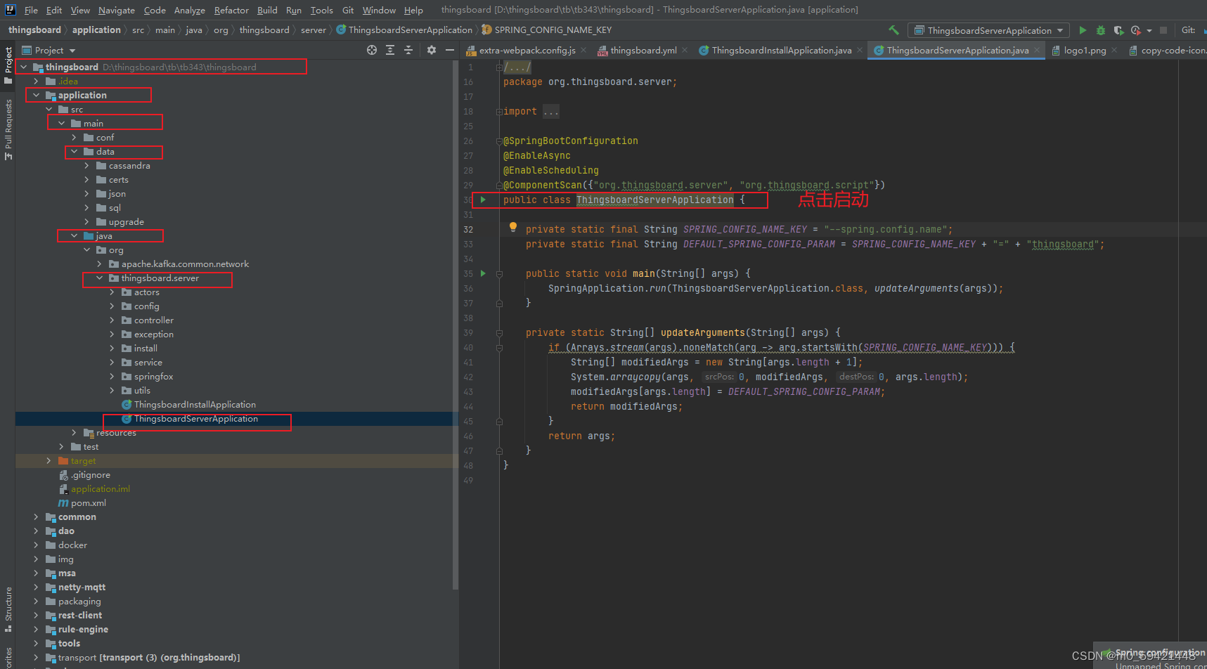Switch to logo1.png tab
The image size is (1207, 669).
(x=1084, y=51)
